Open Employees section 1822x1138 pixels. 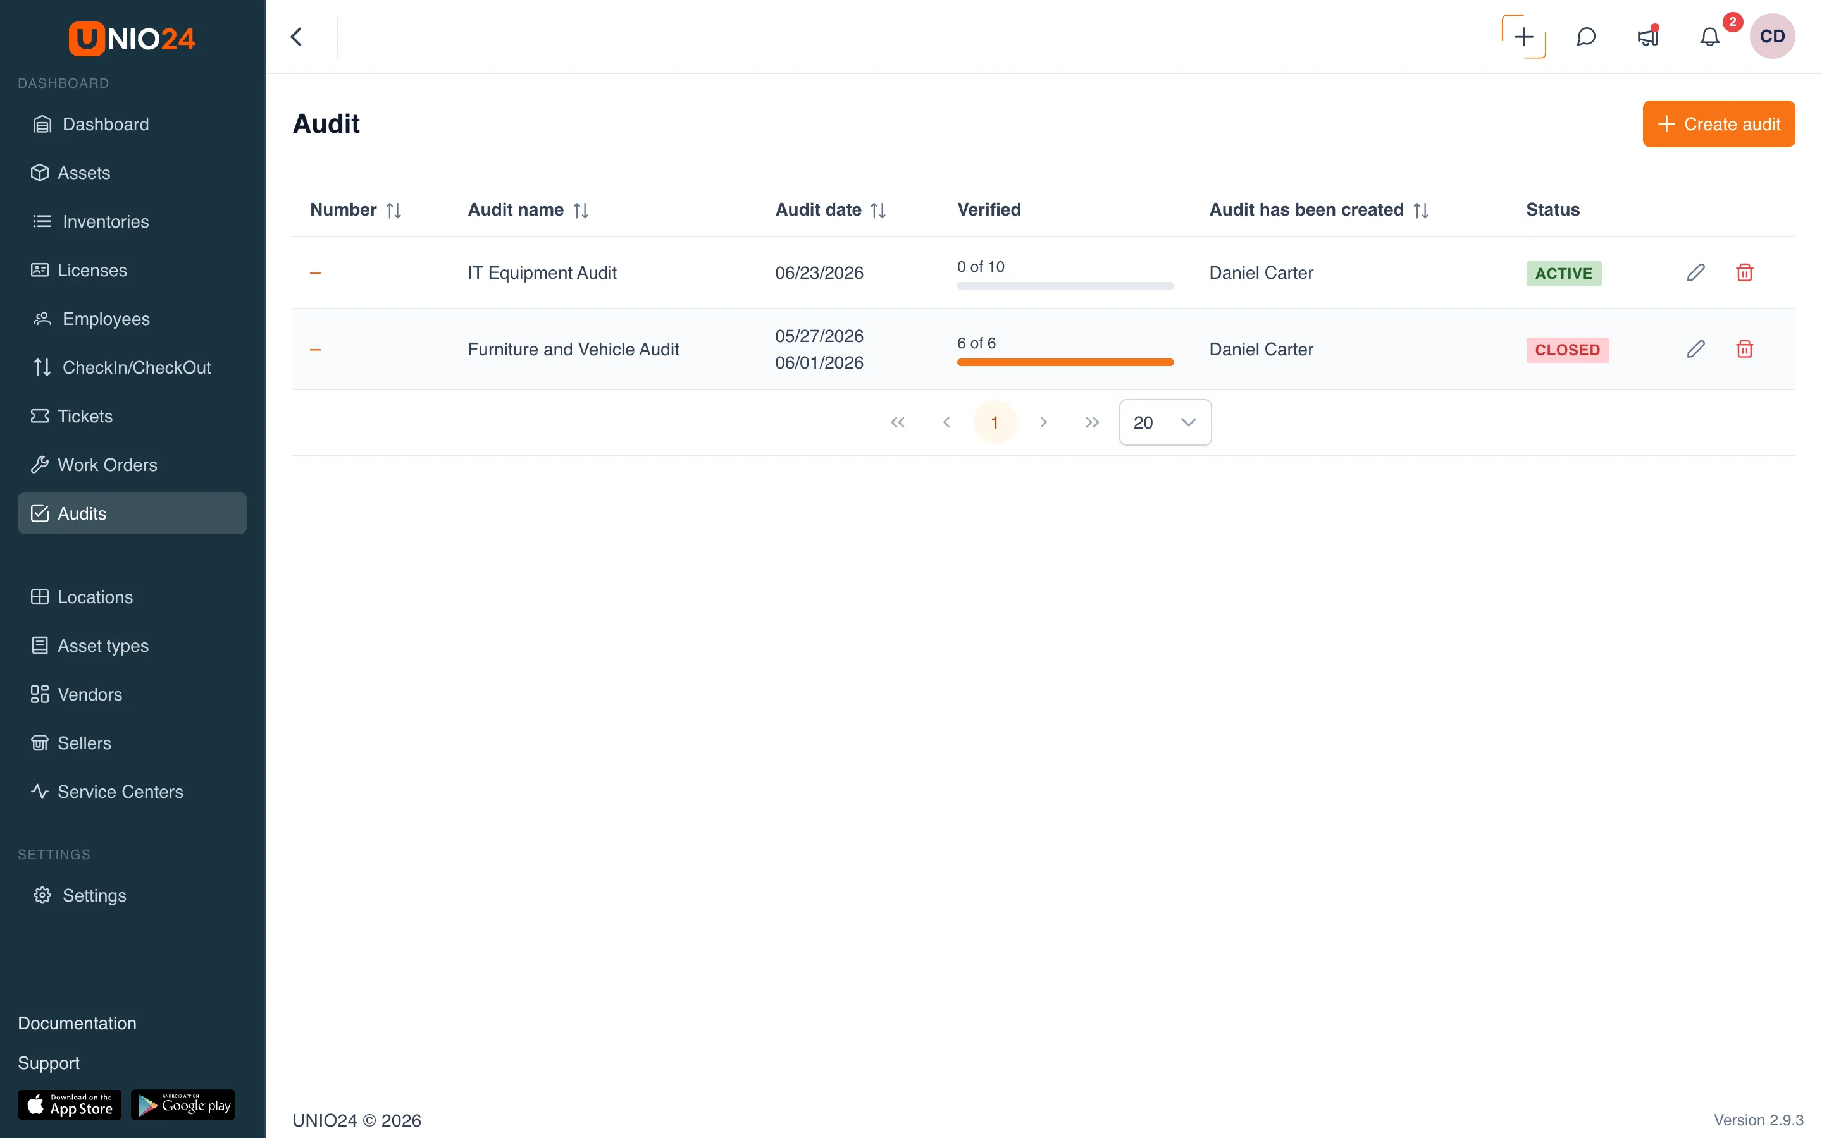pyautogui.click(x=132, y=319)
